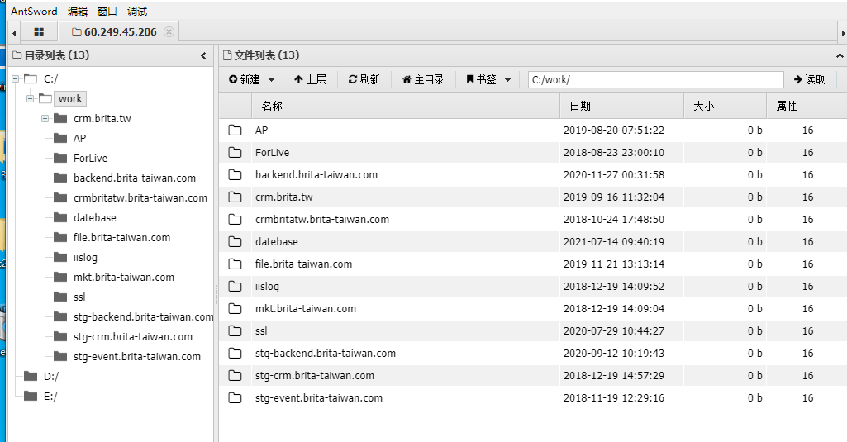Click stg-backend.brita-taiwan.com row folder icon in file list
Screen dimensions: 847x442
(x=235, y=354)
